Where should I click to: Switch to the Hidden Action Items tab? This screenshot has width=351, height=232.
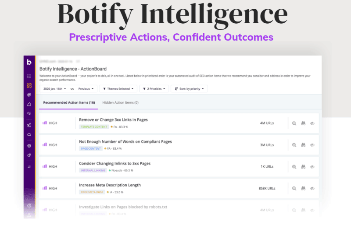click(120, 102)
